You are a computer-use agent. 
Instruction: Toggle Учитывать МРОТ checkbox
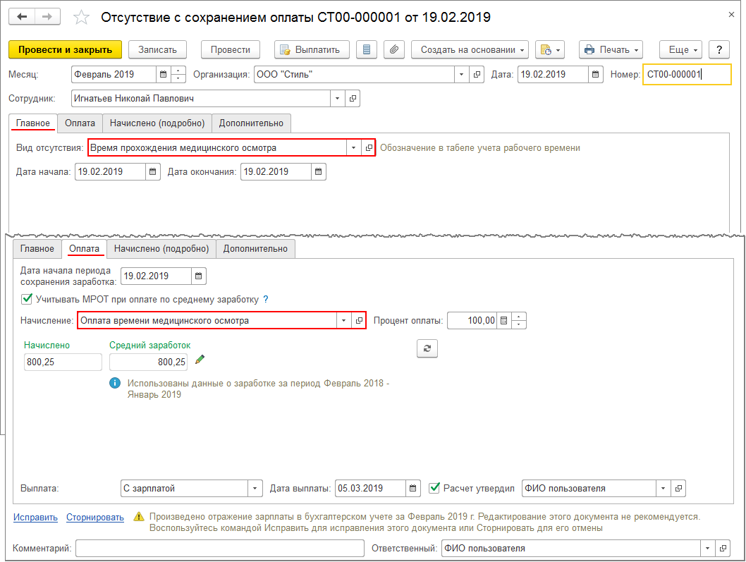click(x=27, y=299)
